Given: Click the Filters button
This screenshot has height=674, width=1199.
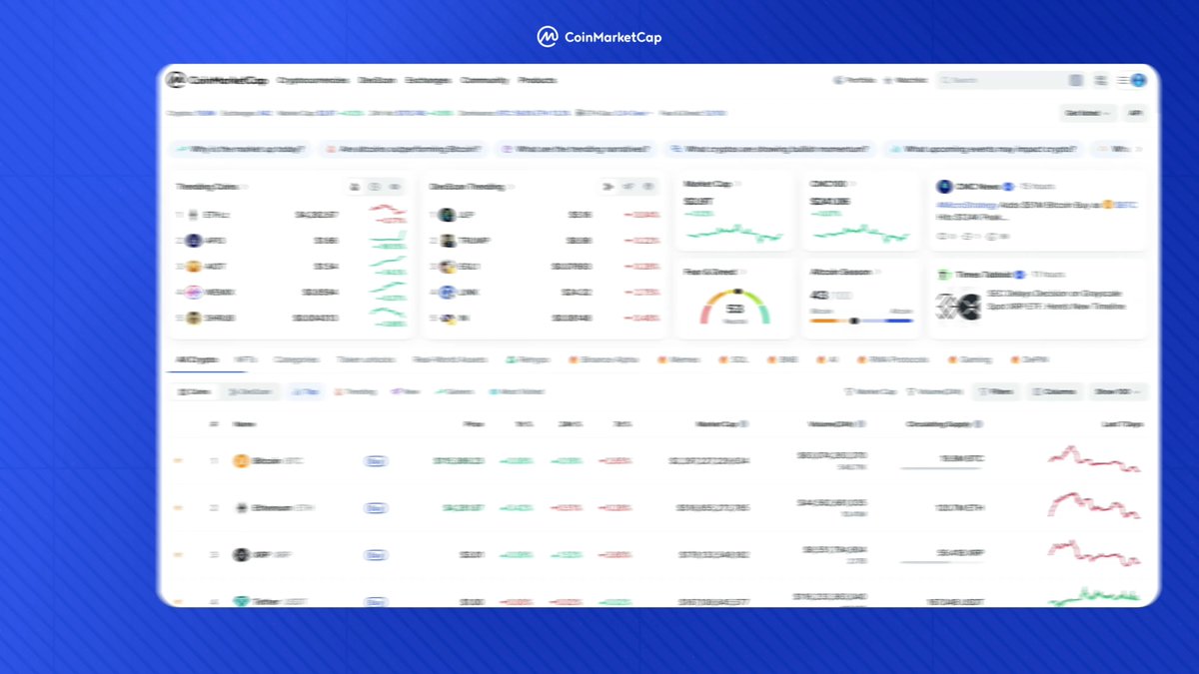Looking at the screenshot, I should click(x=995, y=392).
